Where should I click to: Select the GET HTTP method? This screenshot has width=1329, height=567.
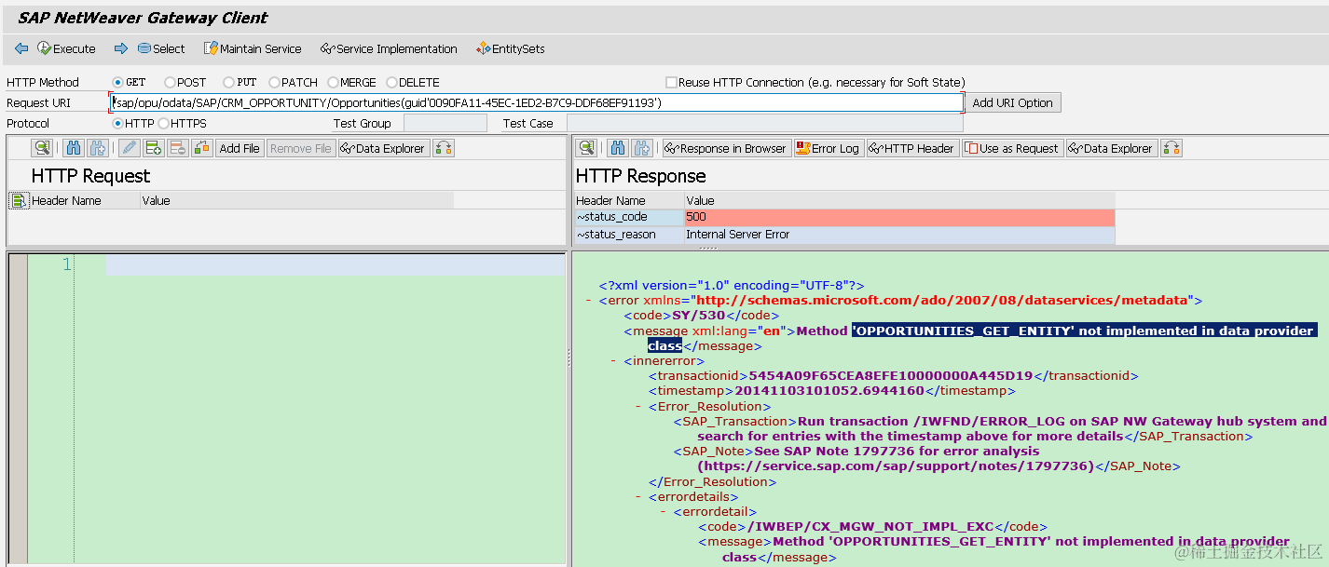118,82
